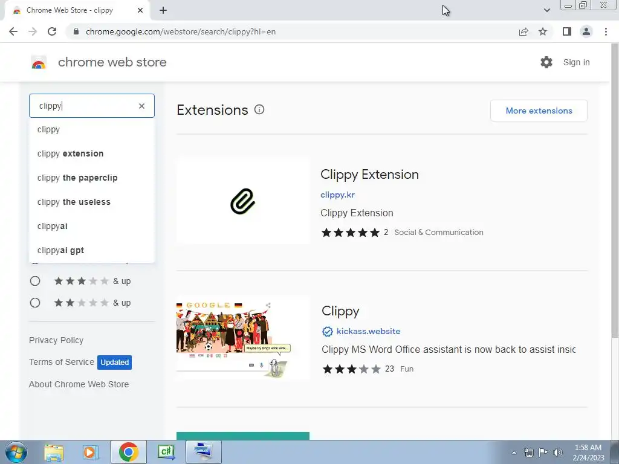Open Chrome three-dot menu
Image resolution: width=619 pixels, height=464 pixels.
point(606,31)
